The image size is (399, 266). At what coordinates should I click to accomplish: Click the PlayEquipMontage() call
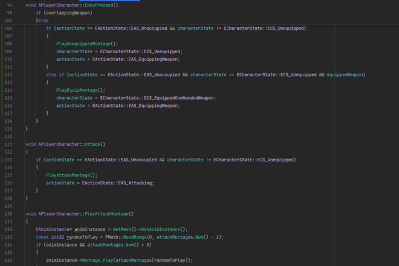tap(80, 90)
